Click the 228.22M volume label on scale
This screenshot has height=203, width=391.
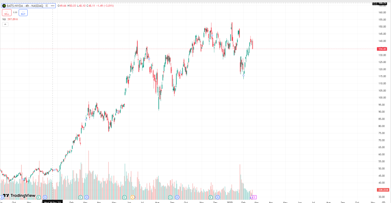[x=382, y=190]
